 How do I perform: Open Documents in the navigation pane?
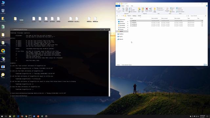pos(122,27)
